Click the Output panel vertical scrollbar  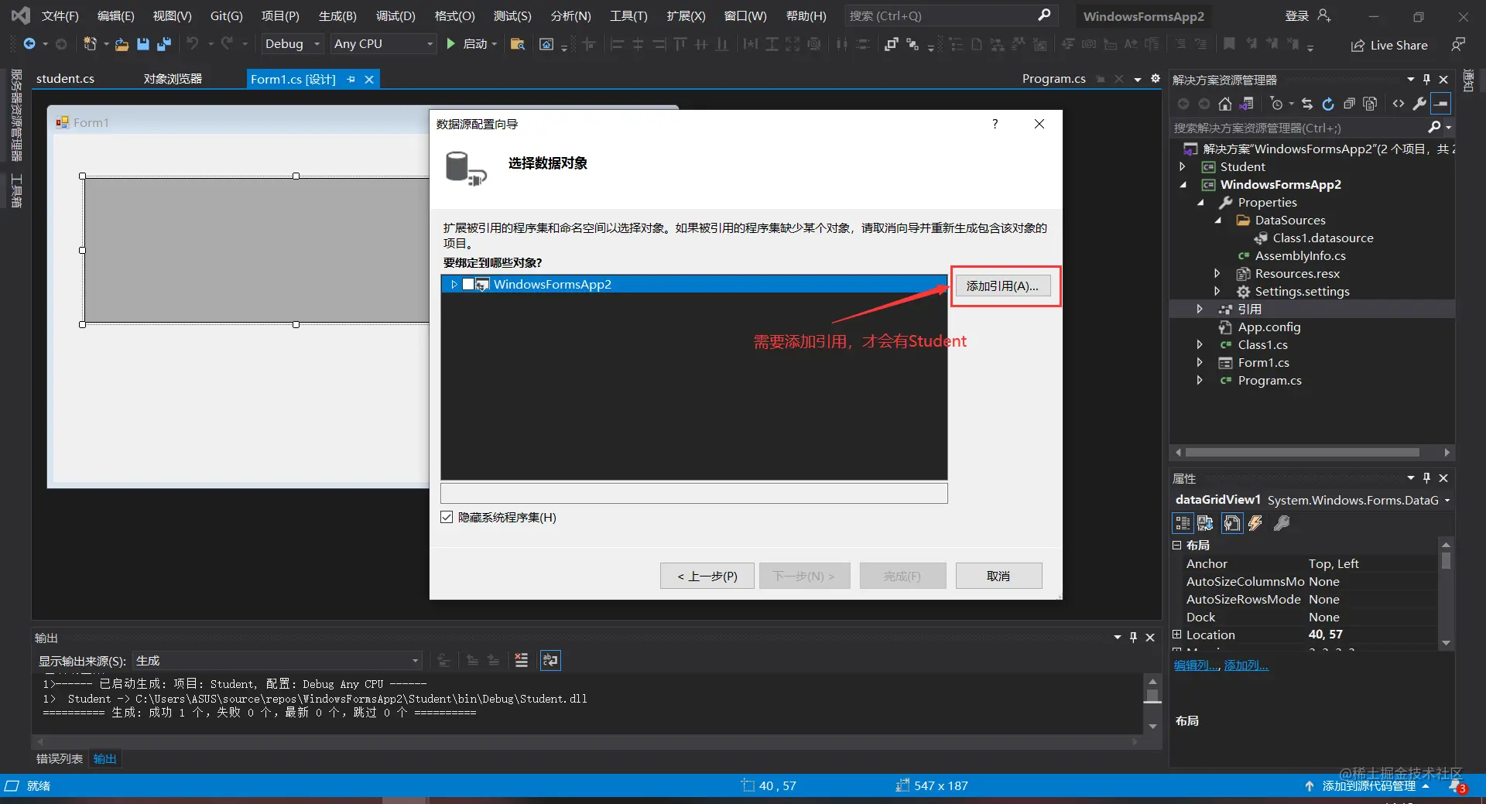[1152, 703]
